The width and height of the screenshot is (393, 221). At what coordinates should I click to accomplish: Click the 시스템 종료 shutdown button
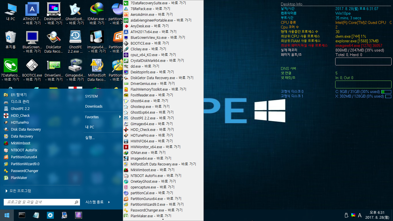[x=94, y=202]
